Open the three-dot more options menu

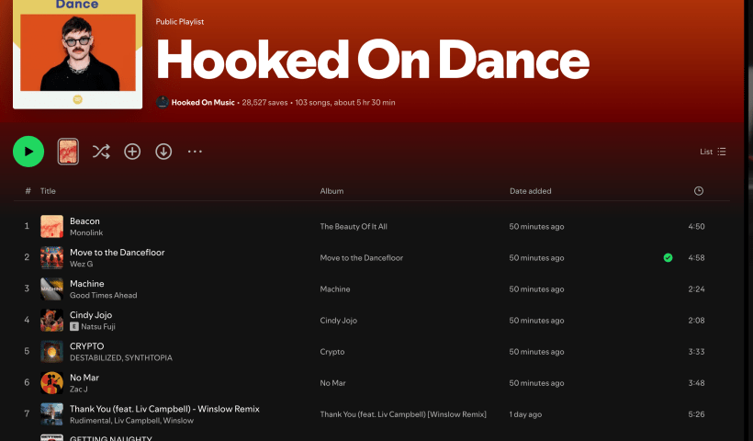195,152
